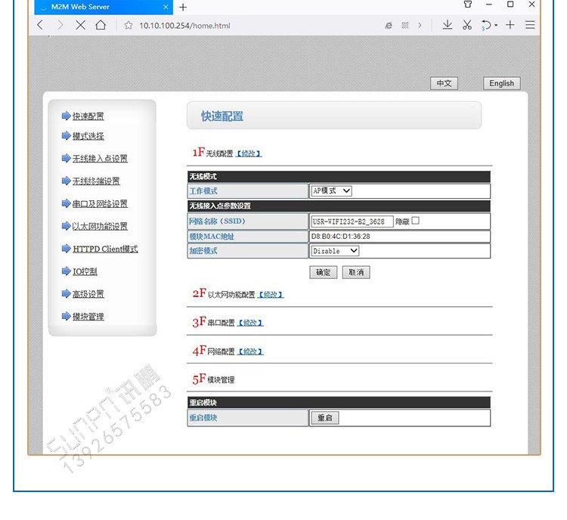The width and height of the screenshot is (567, 520).
Task: Open the 工作模式 AP模式 dropdown
Action: point(332,191)
